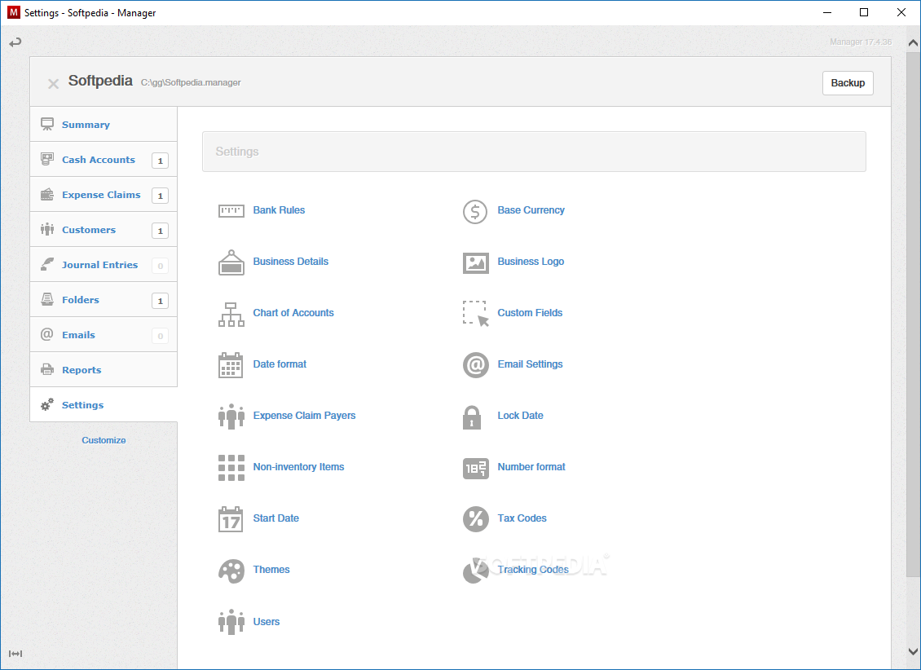Image resolution: width=921 pixels, height=670 pixels.
Task: Click the Folders count badge
Action: click(160, 301)
